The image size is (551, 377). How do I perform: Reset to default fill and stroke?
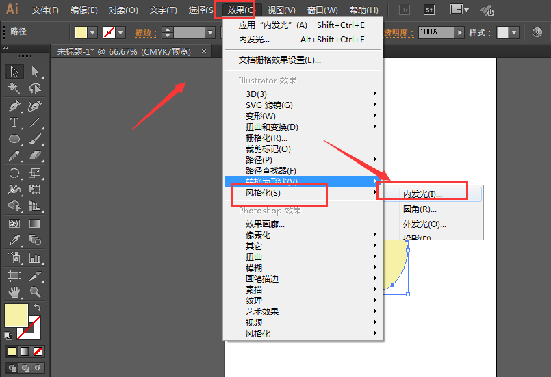coord(8,335)
